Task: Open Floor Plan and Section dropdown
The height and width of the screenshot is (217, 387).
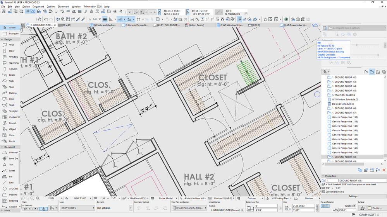Action: 189,208
